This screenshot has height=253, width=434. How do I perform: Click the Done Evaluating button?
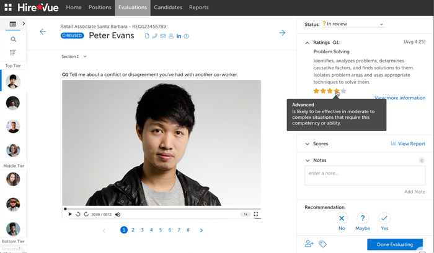coord(395,244)
